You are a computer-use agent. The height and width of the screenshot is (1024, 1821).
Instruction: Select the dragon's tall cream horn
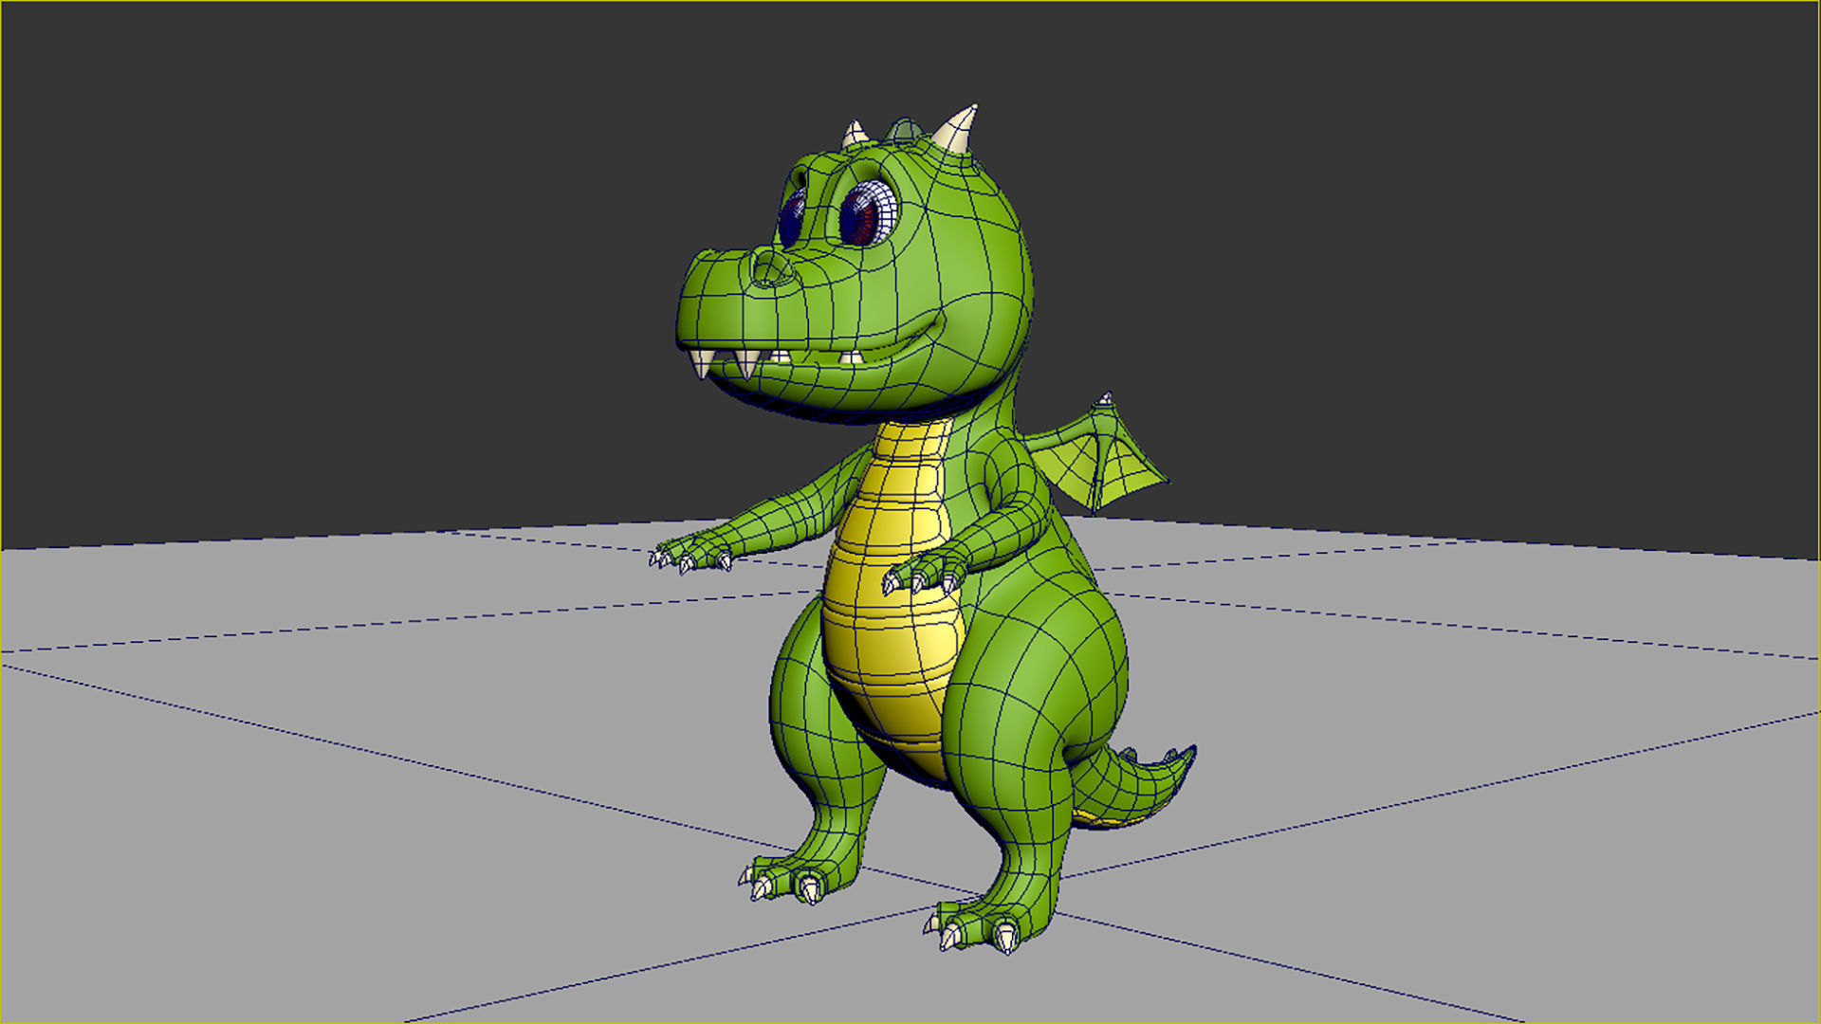point(956,130)
